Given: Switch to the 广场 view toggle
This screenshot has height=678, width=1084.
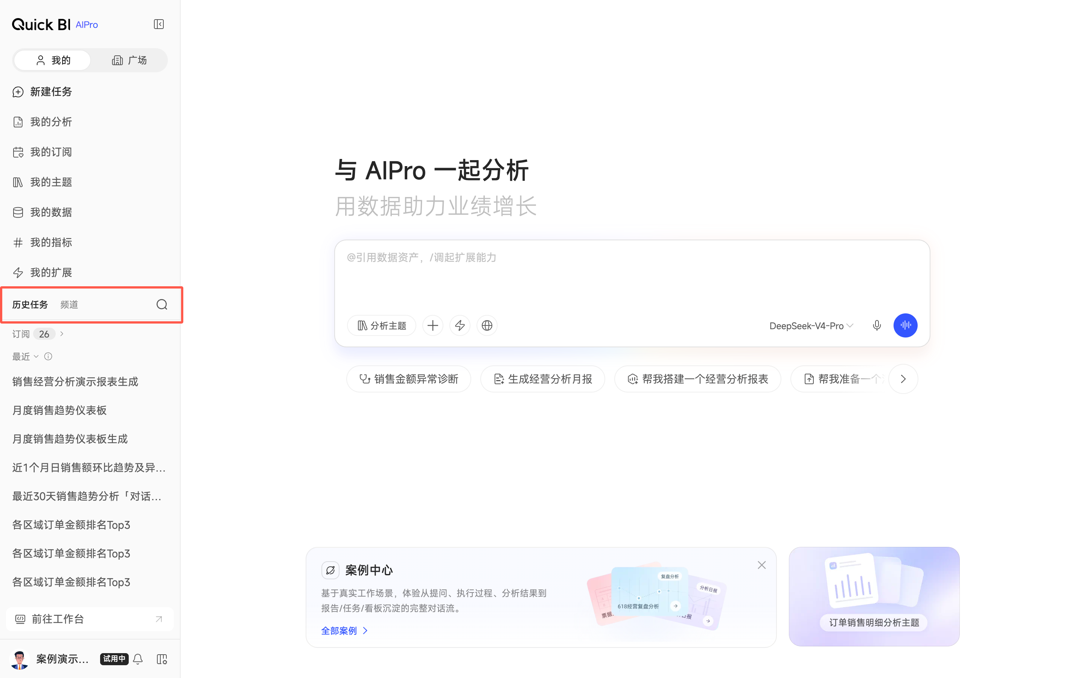Looking at the screenshot, I should (129, 60).
